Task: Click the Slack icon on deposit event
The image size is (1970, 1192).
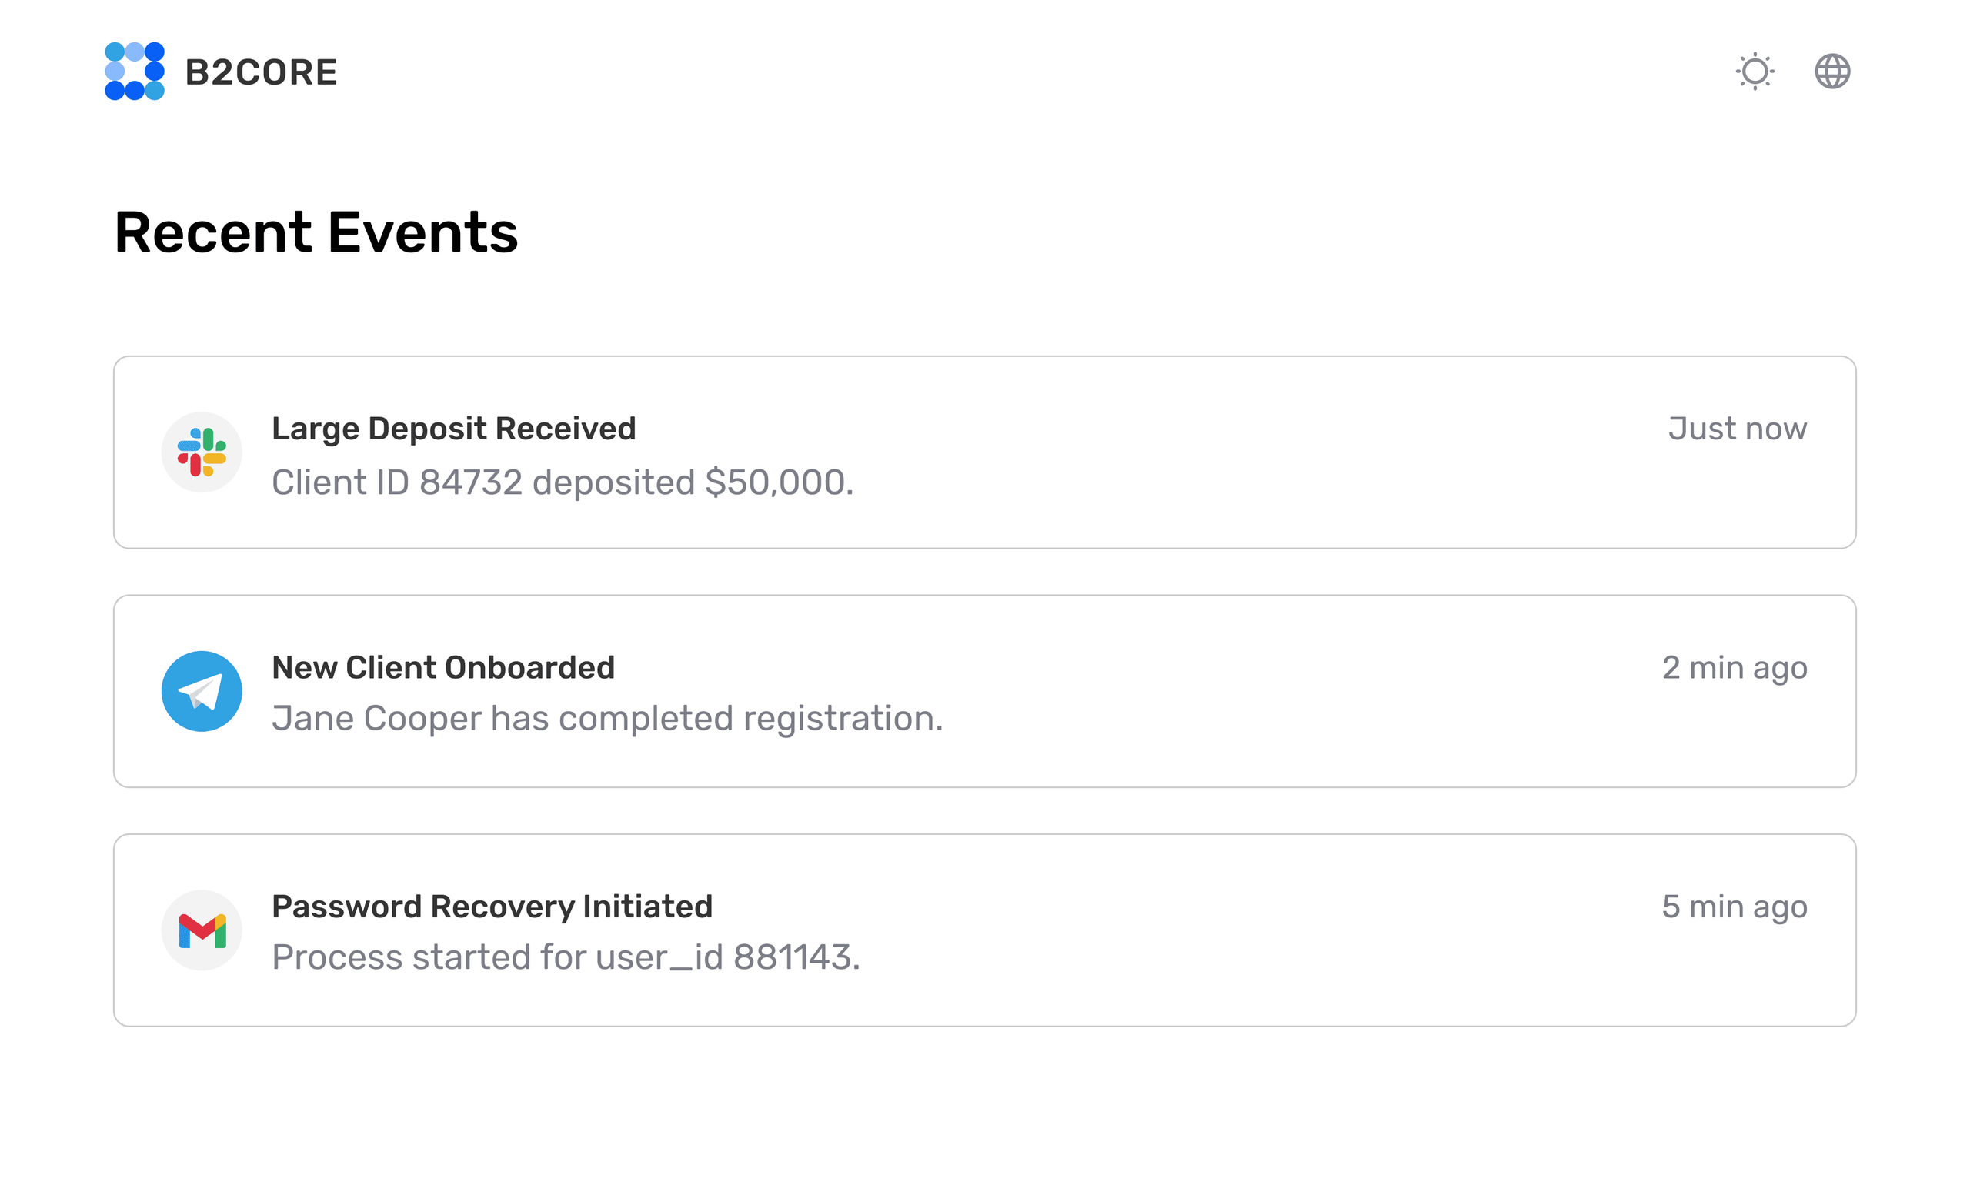Action: pyautogui.click(x=202, y=452)
